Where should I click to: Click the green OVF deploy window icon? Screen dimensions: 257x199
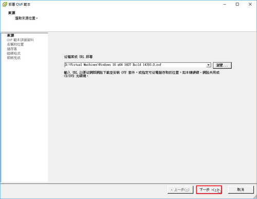coord(5,5)
